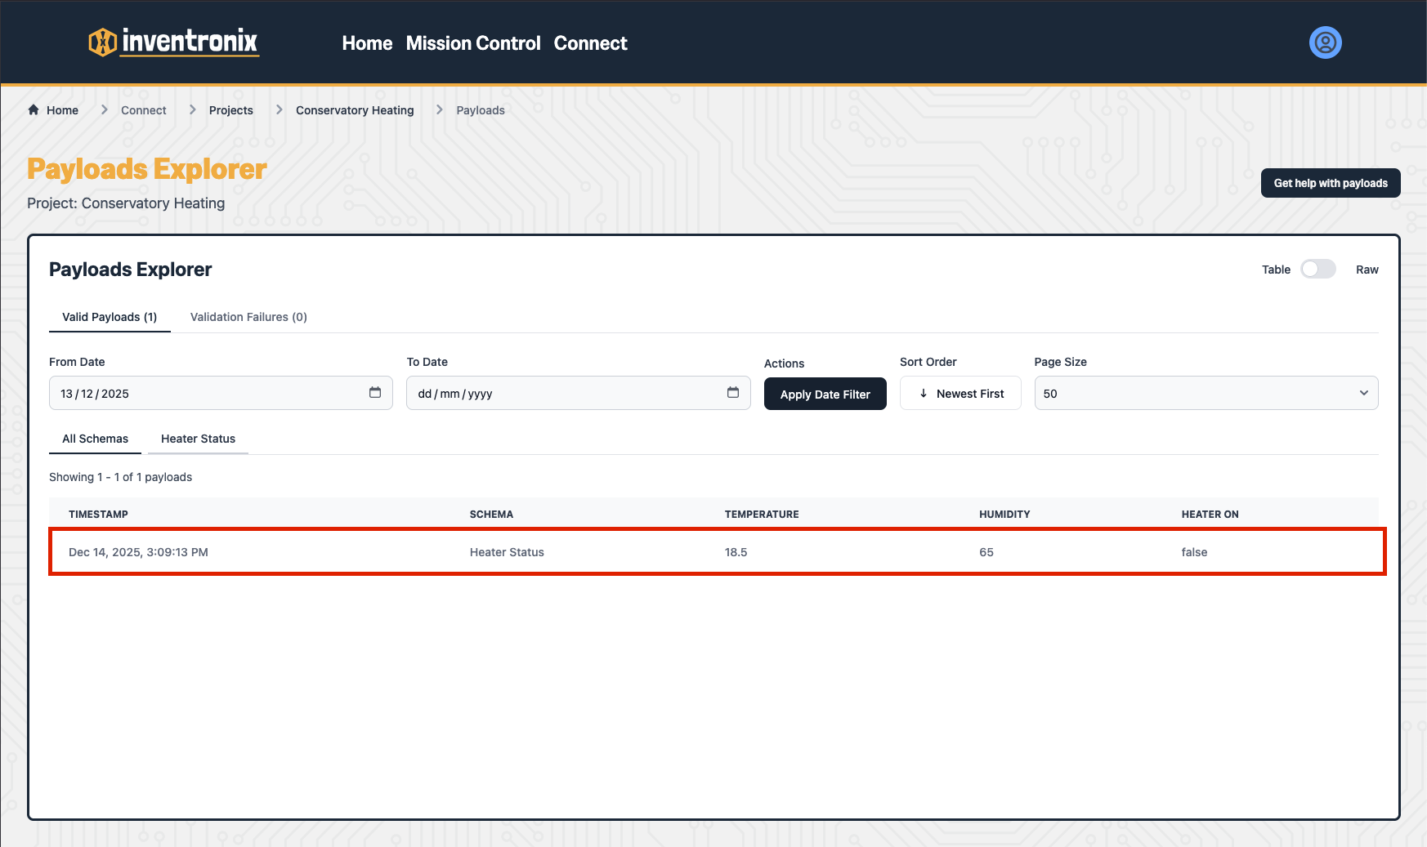Image resolution: width=1427 pixels, height=847 pixels.
Task: Change sort order via Newest First control
Action: tap(960, 393)
